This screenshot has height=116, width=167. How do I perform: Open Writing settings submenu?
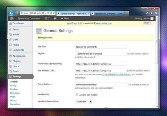13,86
